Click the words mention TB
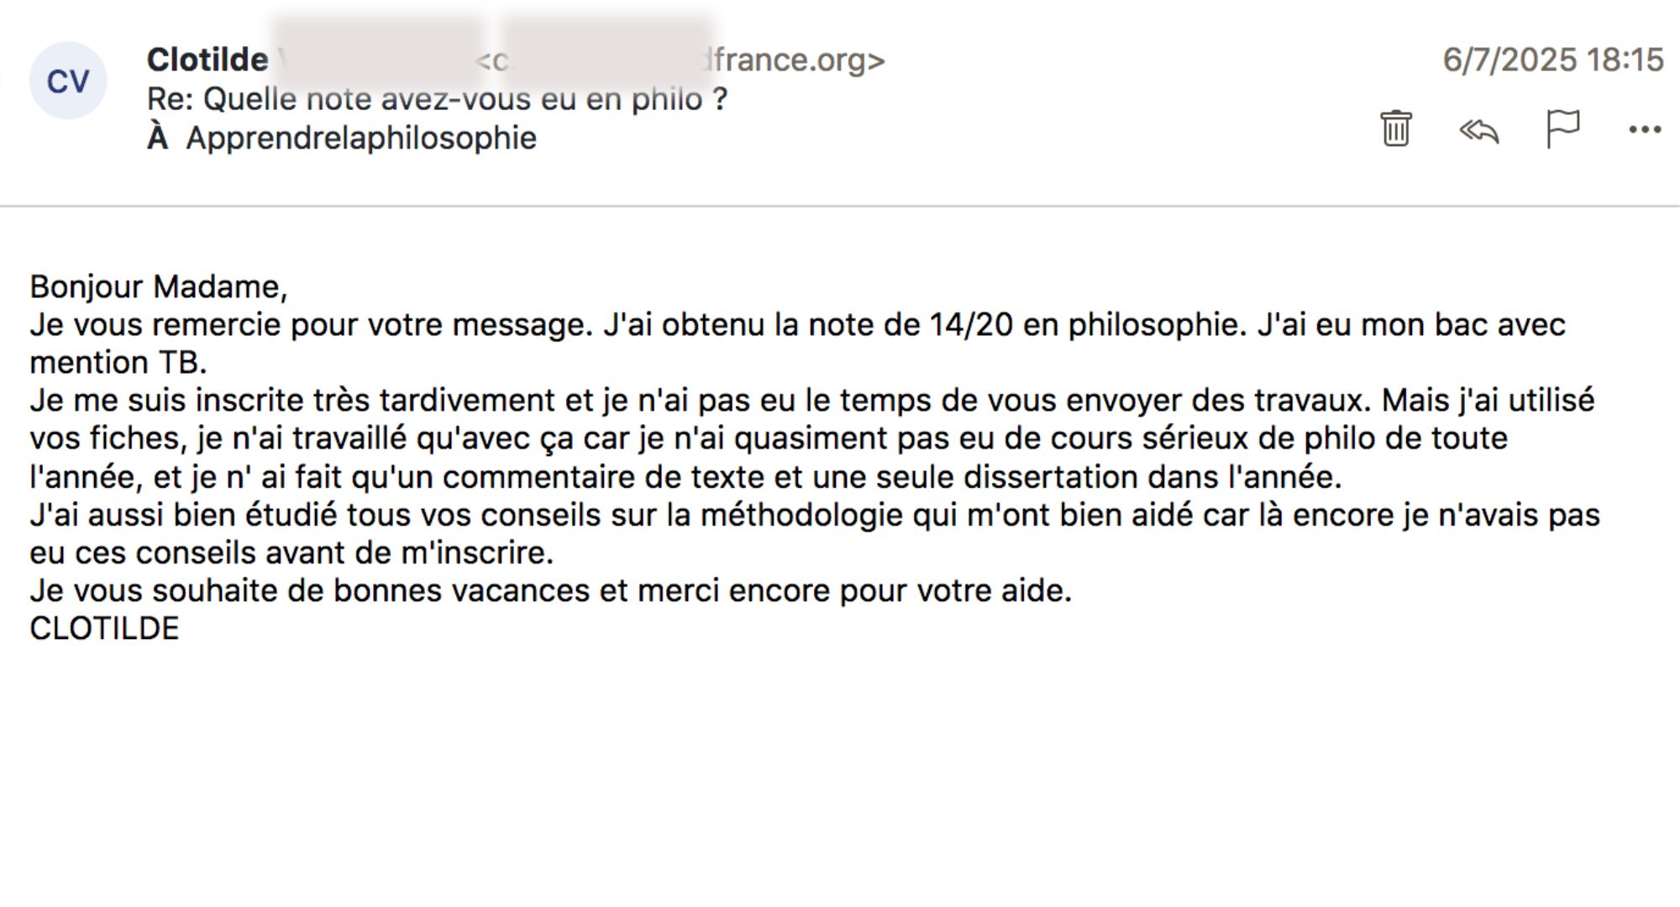The width and height of the screenshot is (1680, 907). pyautogui.click(x=118, y=363)
